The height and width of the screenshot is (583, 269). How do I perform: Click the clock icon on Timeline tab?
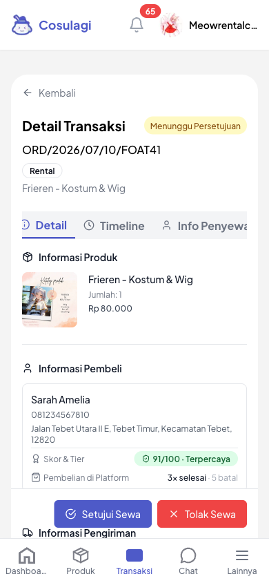[x=89, y=225]
